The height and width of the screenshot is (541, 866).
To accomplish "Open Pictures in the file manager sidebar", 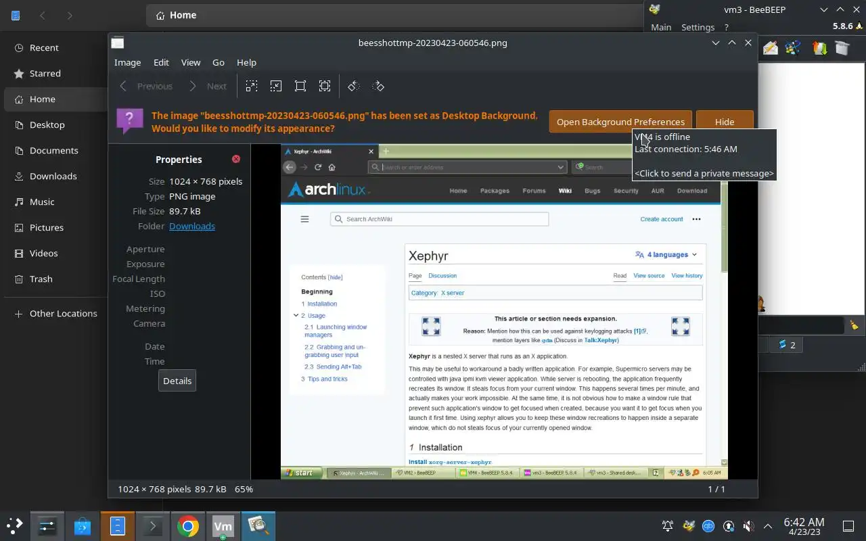I will [54, 227].
